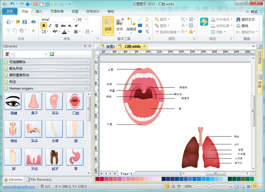Open www.edrawsoft.com link
This screenshot has height=192, width=265.
pos(19,187)
